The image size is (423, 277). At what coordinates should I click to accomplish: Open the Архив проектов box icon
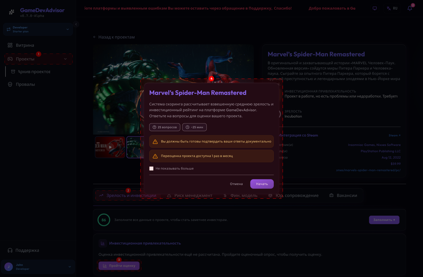pyautogui.click(x=13, y=72)
